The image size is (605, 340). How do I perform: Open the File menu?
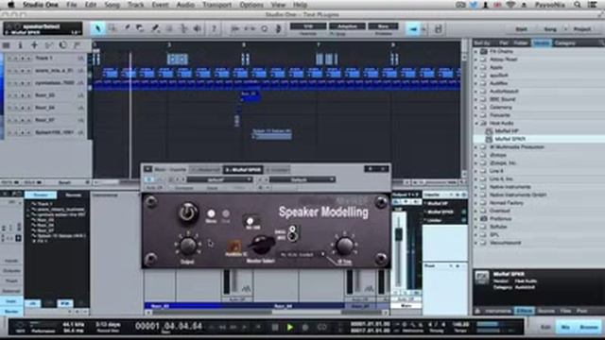pos(72,5)
